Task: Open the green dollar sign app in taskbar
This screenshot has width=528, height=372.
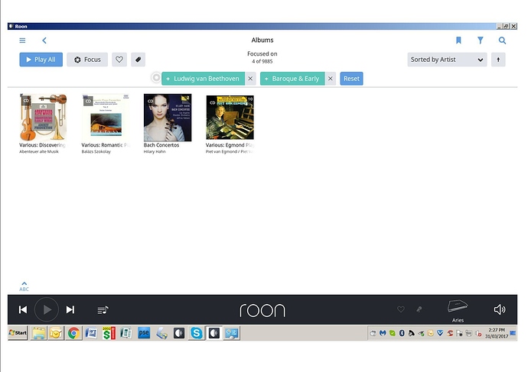Action: coord(109,333)
